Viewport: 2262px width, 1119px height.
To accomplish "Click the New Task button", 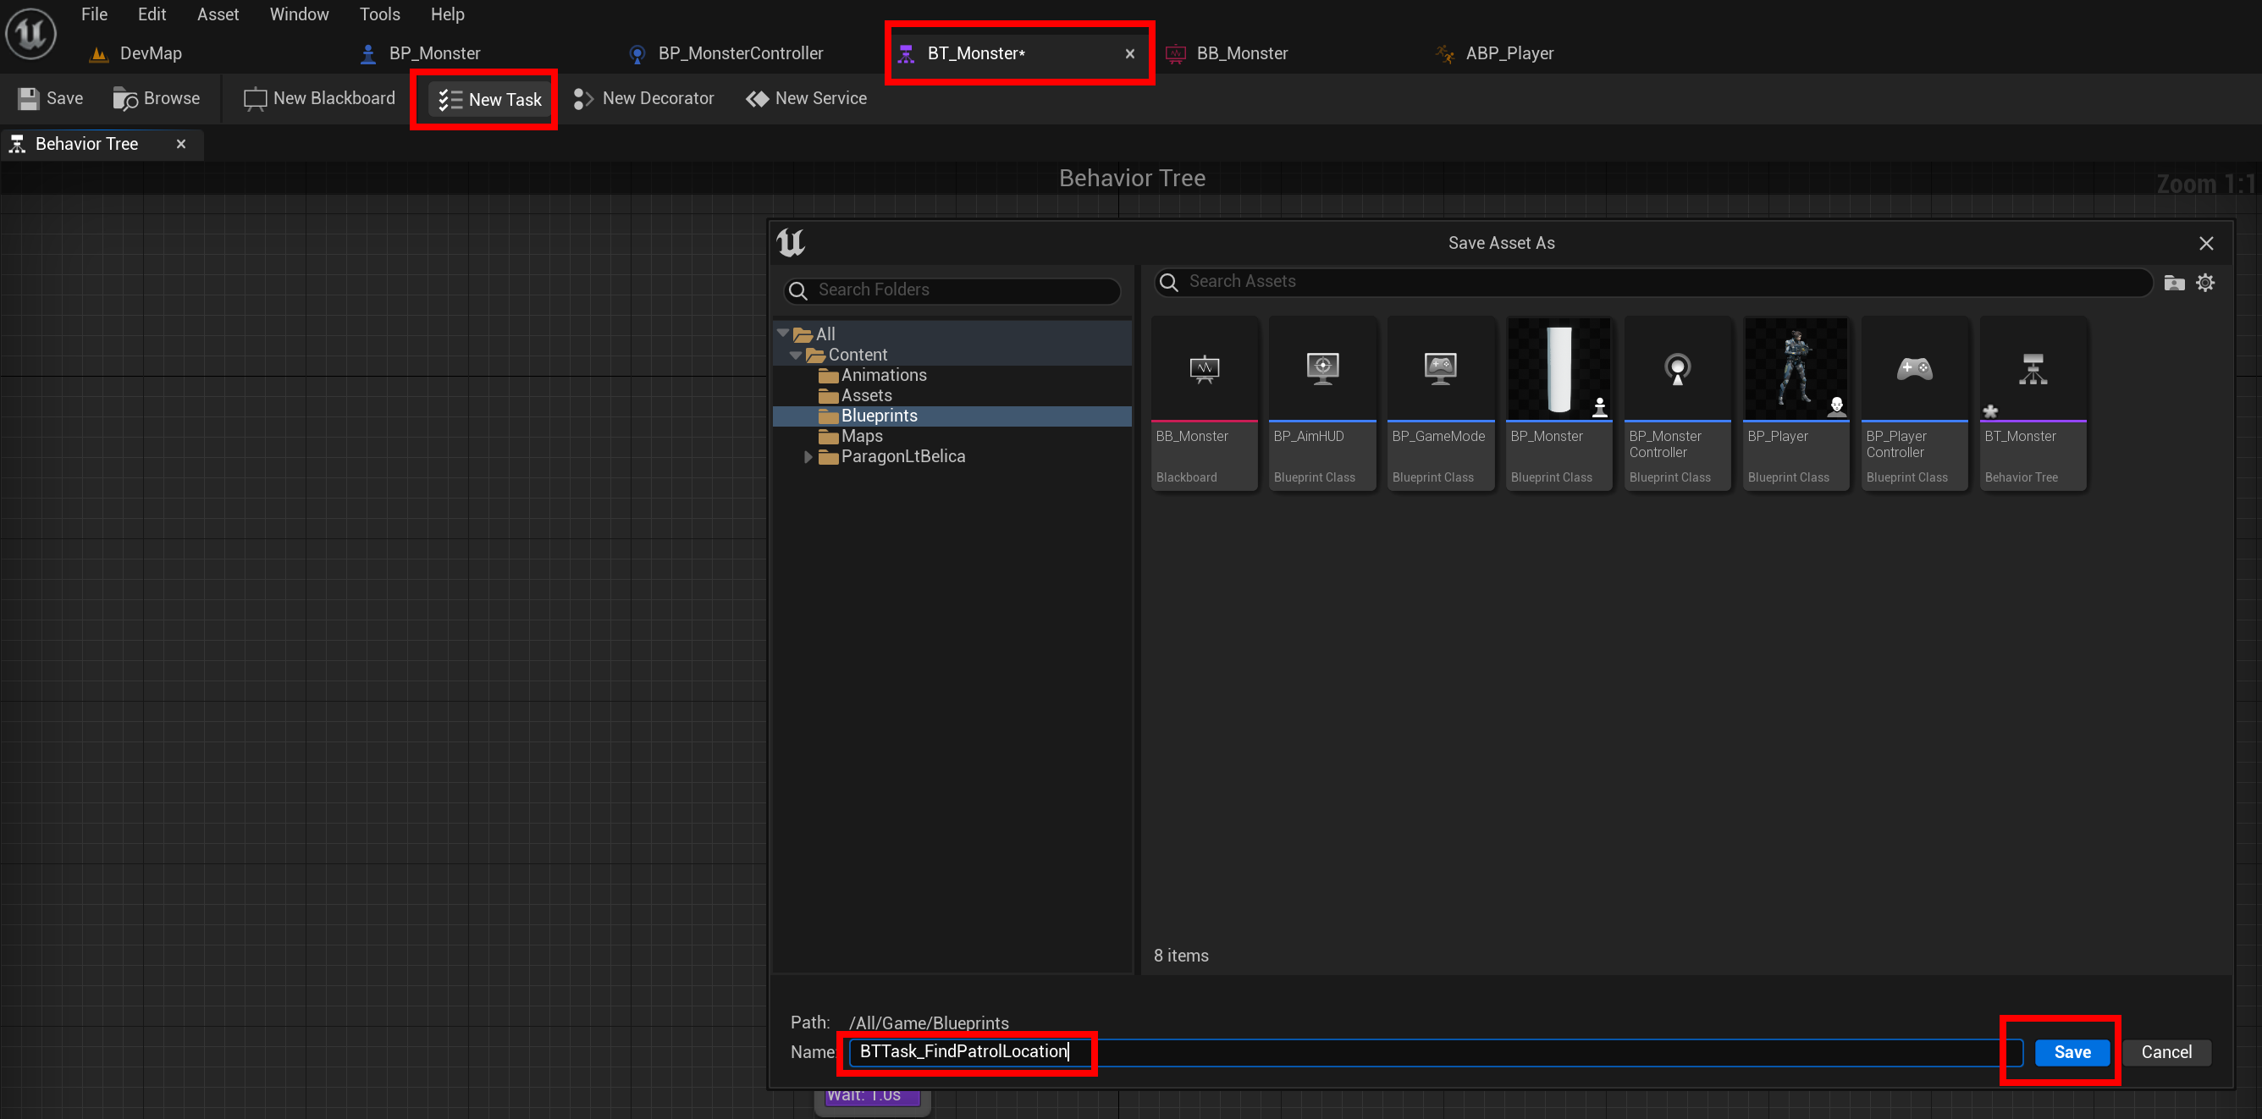I will [490, 99].
